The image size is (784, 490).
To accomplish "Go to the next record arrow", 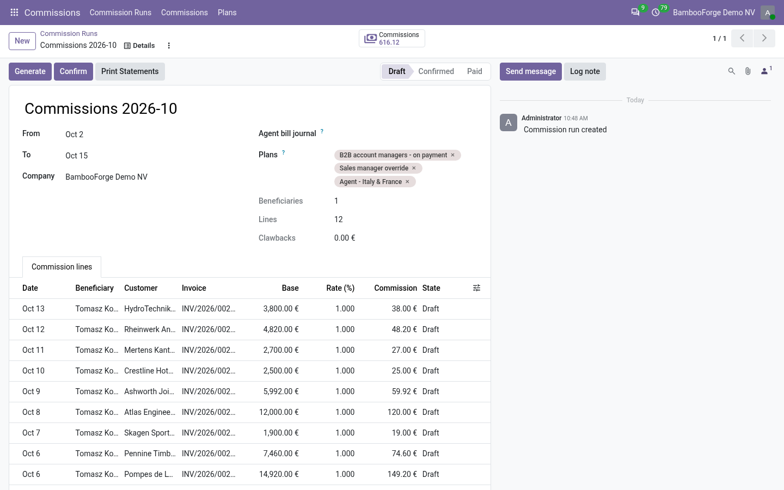I will point(764,38).
